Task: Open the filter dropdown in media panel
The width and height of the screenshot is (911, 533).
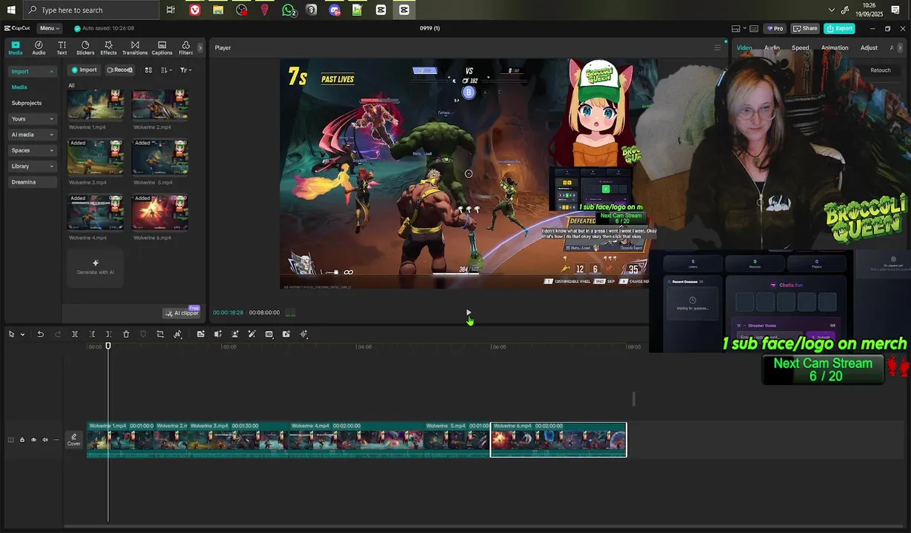Action: point(185,70)
